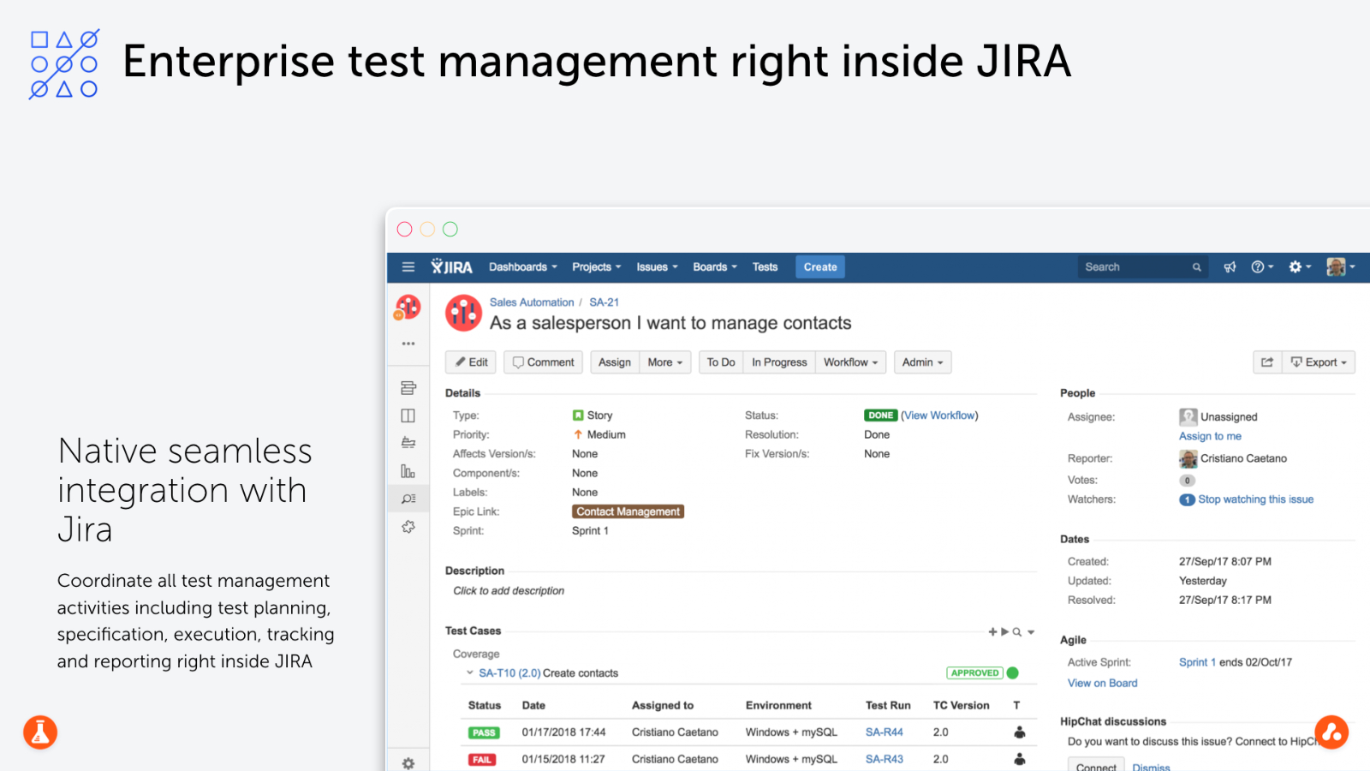Screen dimensions: 1370x771
Task: Go to the Tests menu item
Action: (765, 267)
